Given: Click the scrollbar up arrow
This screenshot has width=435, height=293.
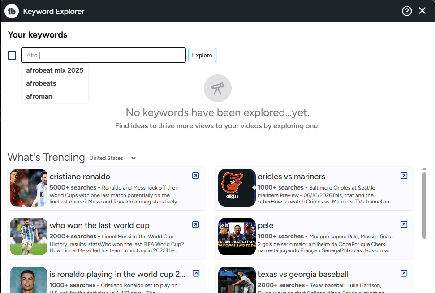Looking at the screenshot, I should tap(424, 169).
